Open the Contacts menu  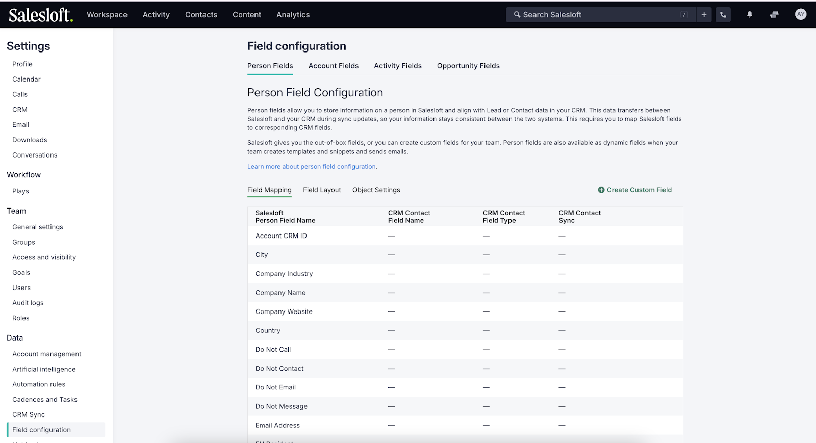point(201,15)
